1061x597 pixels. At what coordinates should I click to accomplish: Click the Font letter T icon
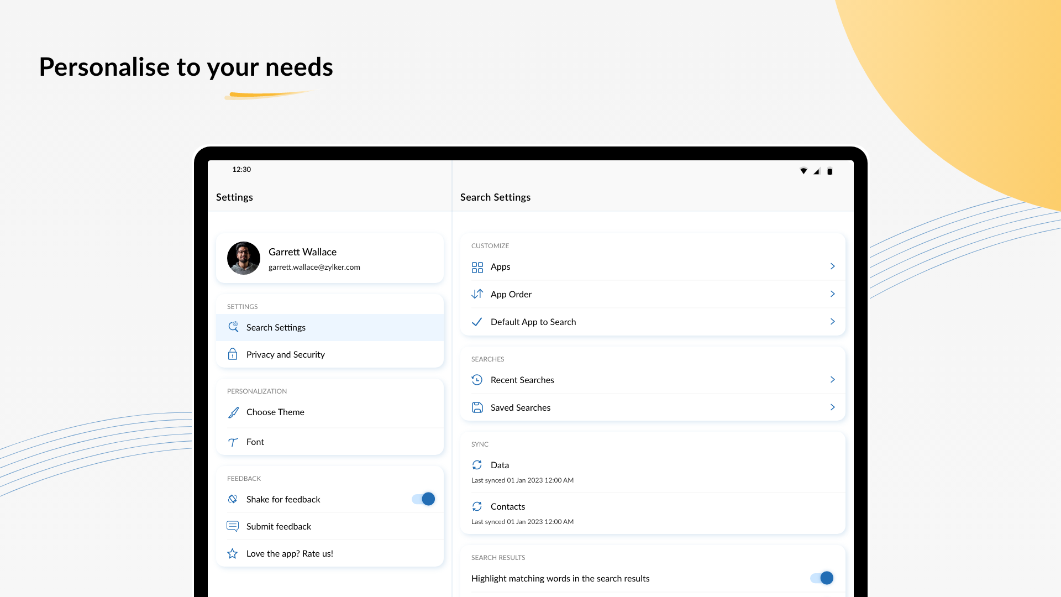tap(233, 442)
